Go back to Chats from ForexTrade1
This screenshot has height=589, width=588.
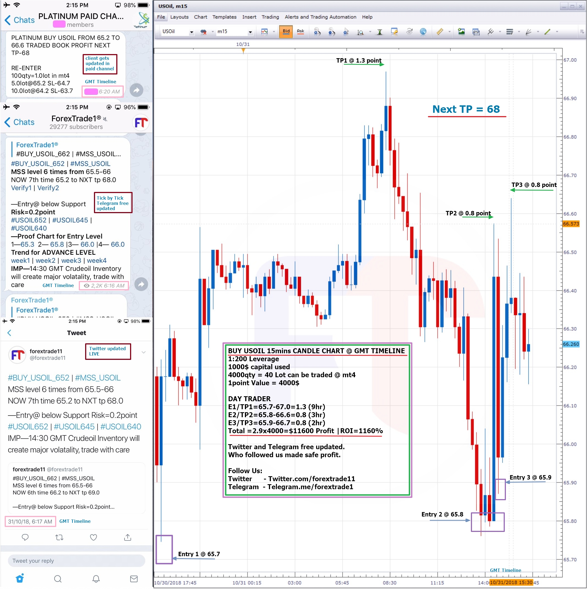tap(20, 122)
